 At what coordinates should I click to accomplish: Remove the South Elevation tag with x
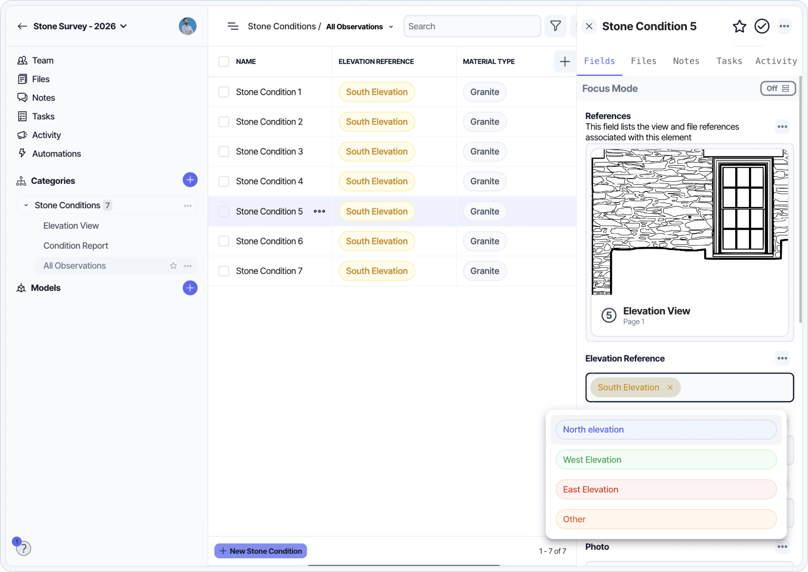(x=670, y=387)
